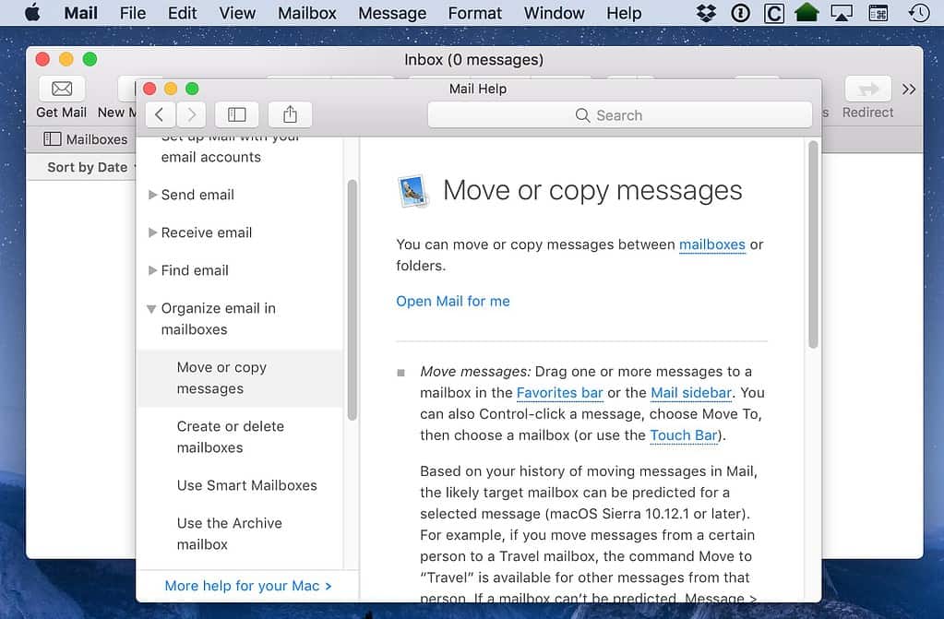Toggle the Mail Help sidebar visibility
Viewport: 944px width, 619px height.
[x=236, y=113]
